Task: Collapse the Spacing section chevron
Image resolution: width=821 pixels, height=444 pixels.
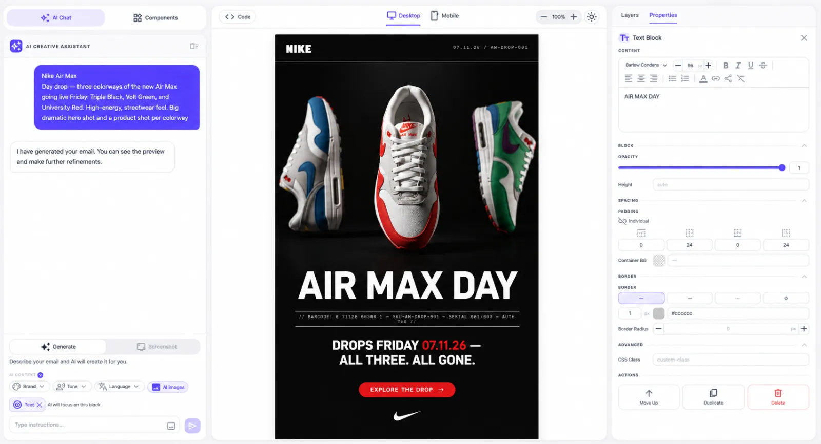Action: tap(804, 201)
